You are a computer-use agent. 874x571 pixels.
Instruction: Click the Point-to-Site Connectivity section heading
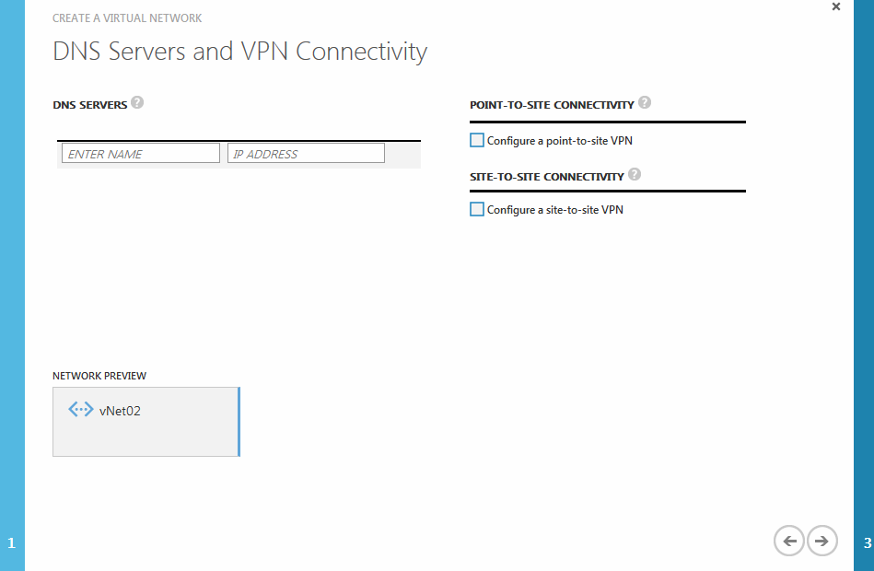[552, 105]
